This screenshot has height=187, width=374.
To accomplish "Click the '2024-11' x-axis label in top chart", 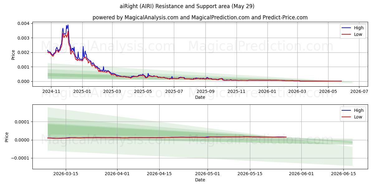I will 51,92.
